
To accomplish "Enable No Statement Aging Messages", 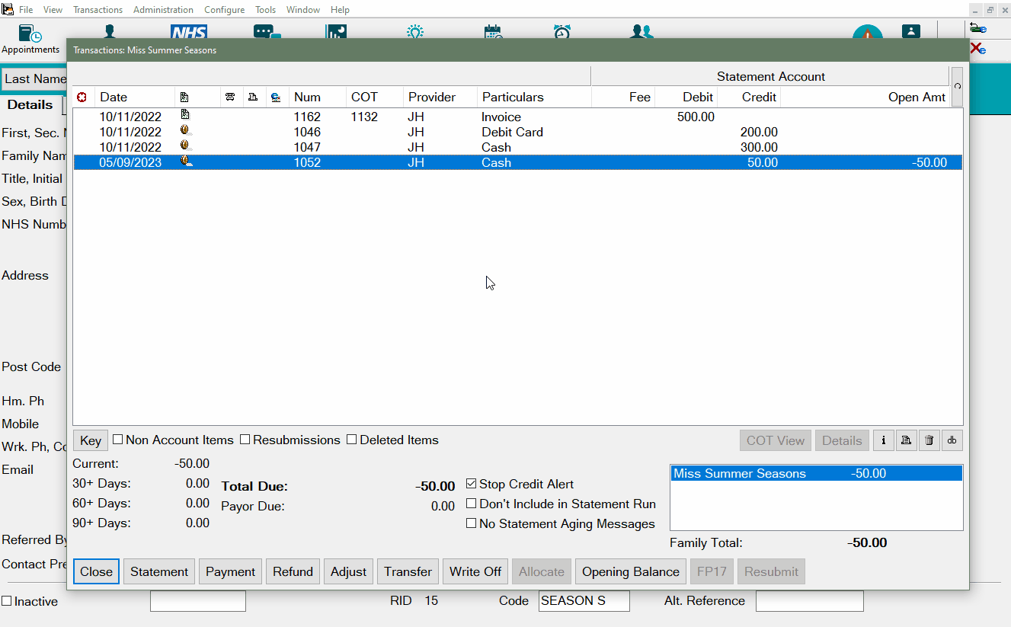I will click(x=471, y=523).
